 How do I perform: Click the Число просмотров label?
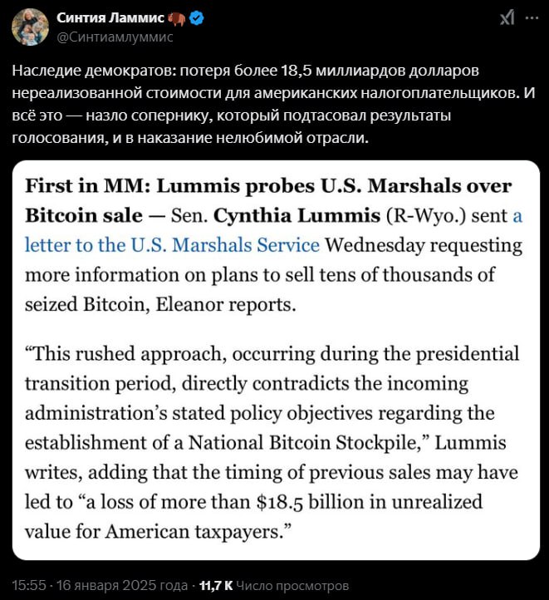tap(292, 586)
